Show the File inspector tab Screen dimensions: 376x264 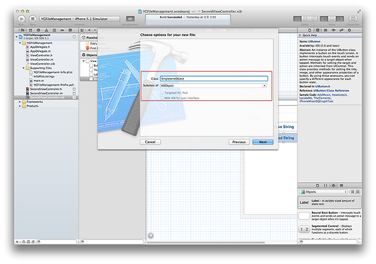click(x=310, y=30)
